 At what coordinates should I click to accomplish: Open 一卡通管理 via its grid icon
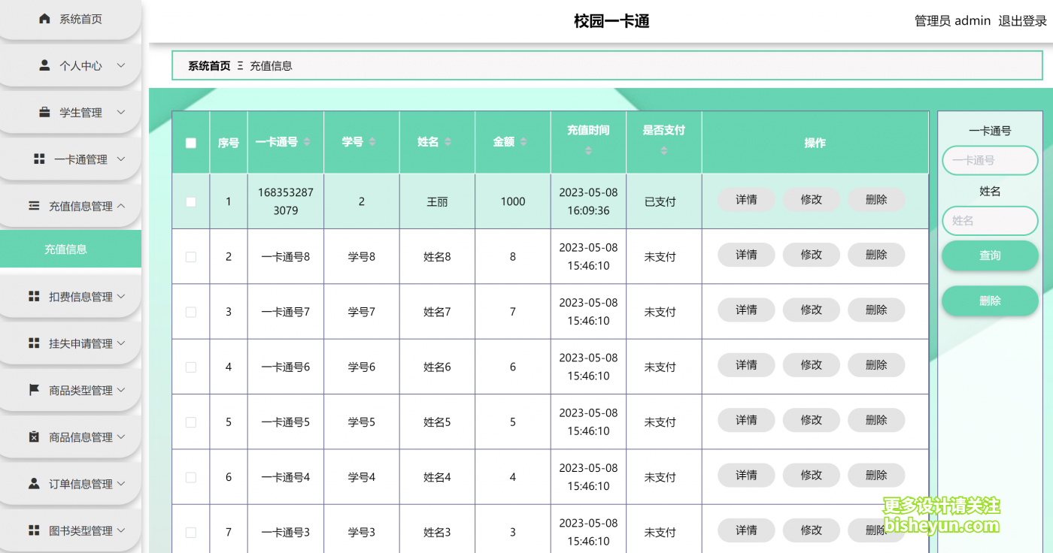click(x=38, y=159)
